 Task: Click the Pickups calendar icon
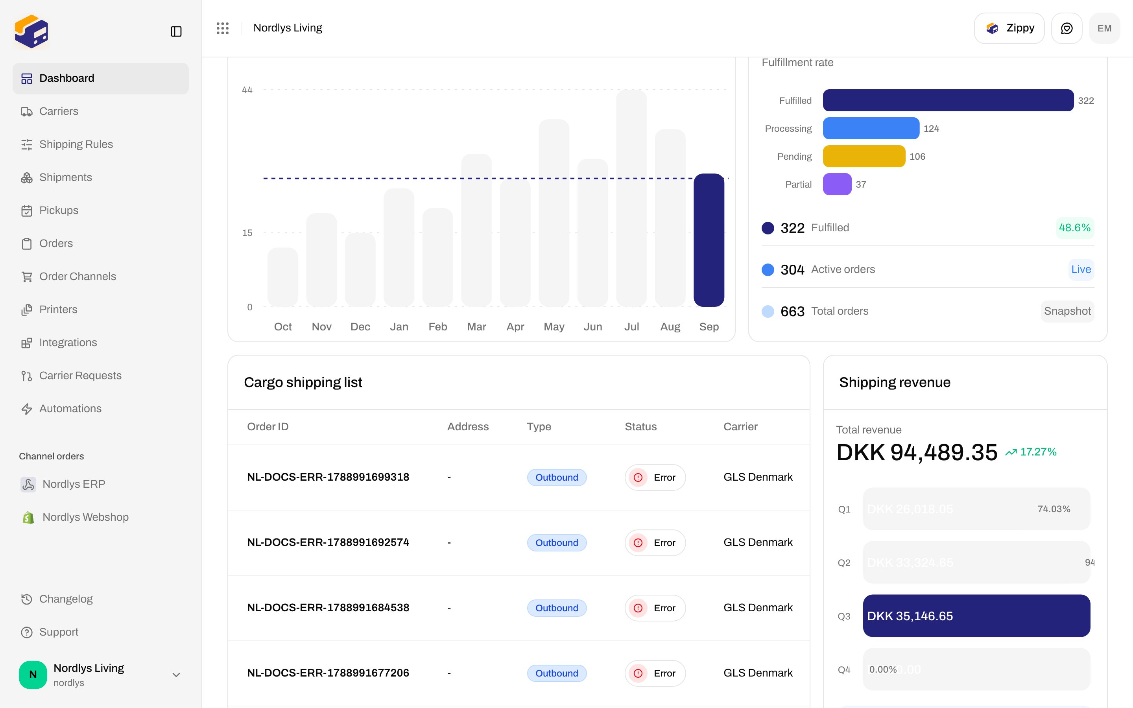[x=27, y=211]
